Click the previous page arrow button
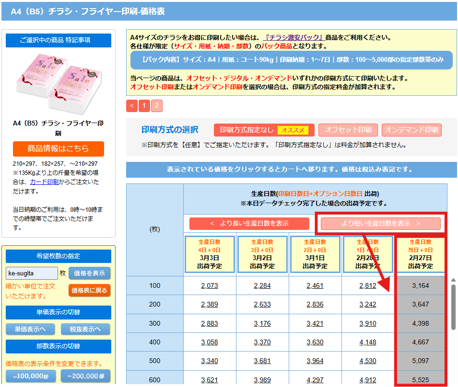 [132, 106]
